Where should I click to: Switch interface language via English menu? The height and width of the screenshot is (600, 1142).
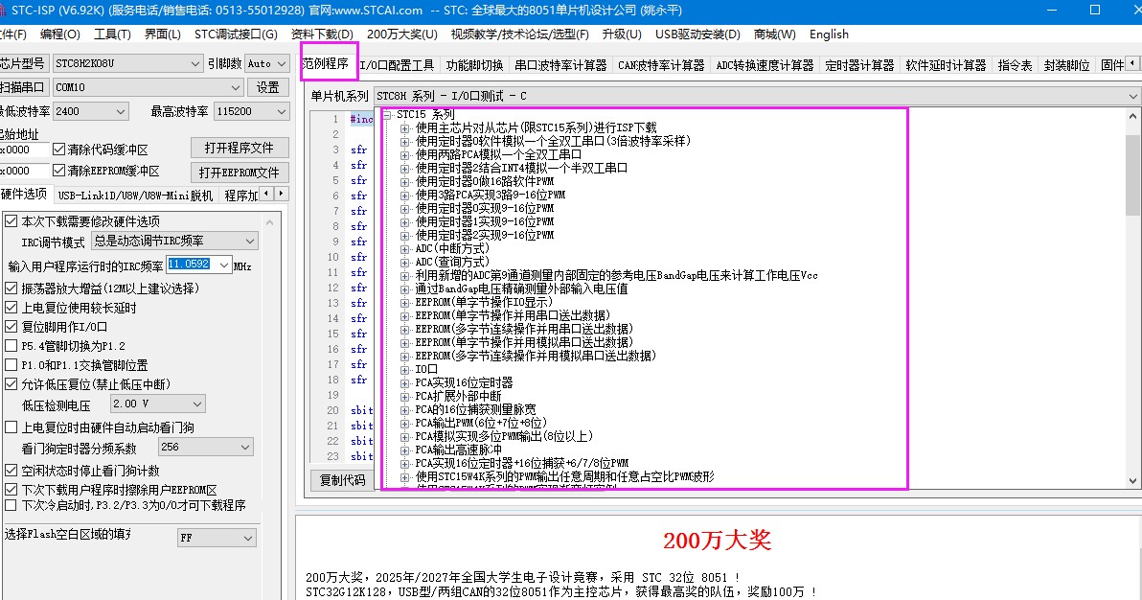[829, 35]
